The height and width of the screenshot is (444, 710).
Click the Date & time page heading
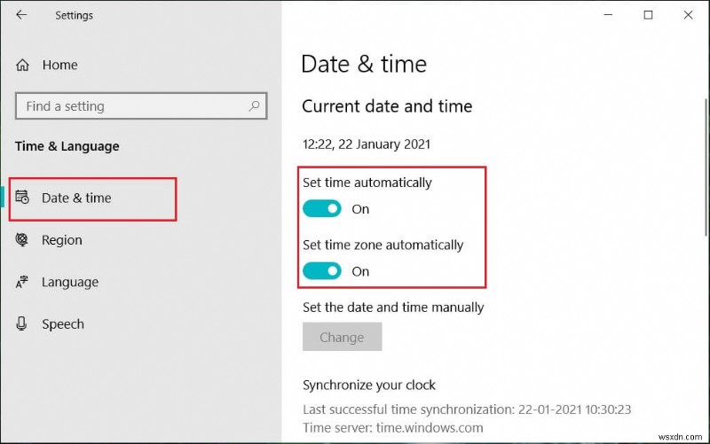[x=364, y=64]
